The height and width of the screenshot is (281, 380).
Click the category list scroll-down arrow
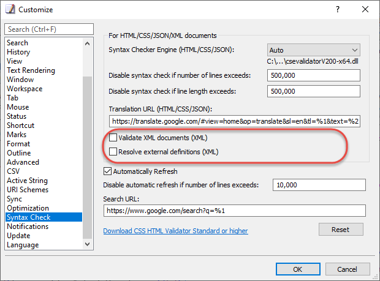(87, 244)
